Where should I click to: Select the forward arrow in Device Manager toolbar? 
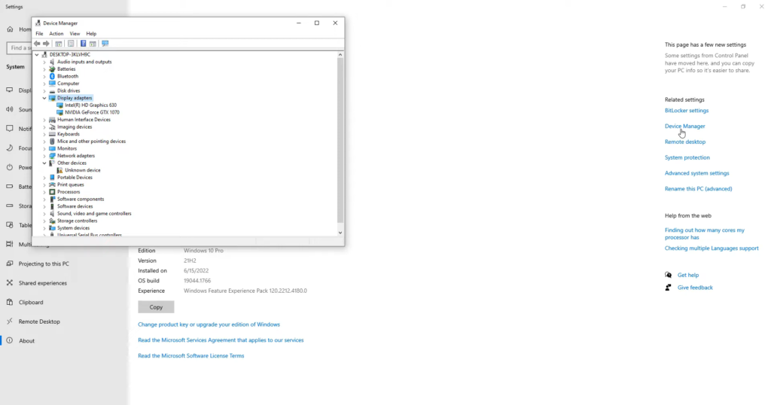point(46,44)
